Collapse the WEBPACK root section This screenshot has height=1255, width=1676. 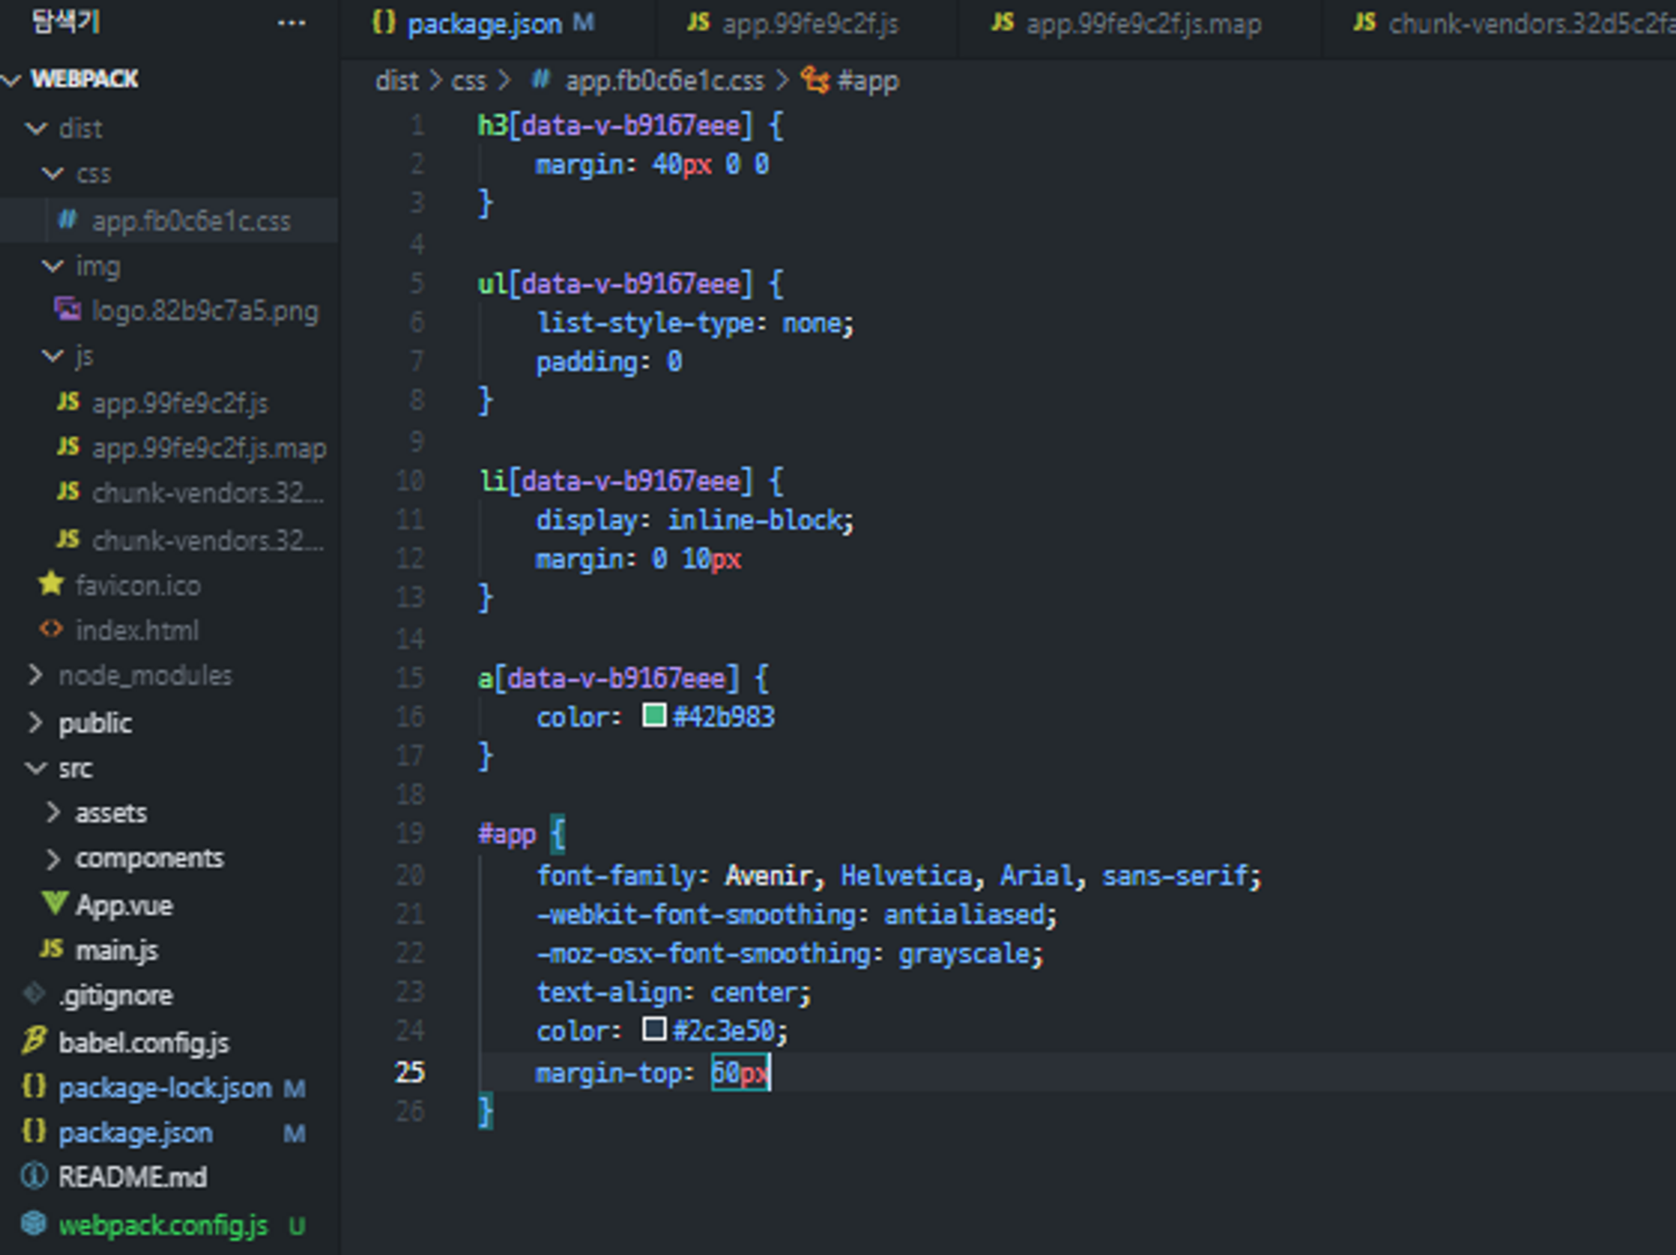[12, 80]
